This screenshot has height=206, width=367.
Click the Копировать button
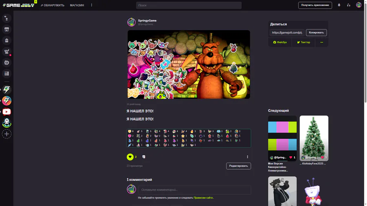316,33
